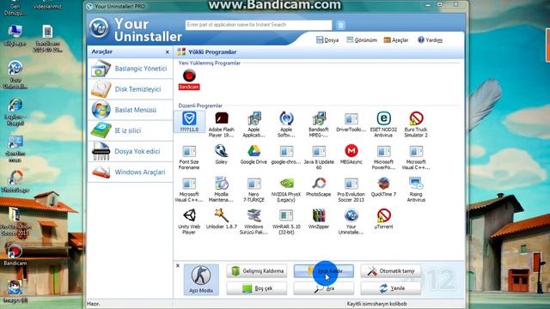Open Bandicam desktop shortcut
Screen dimensions: 550x309
15,255
